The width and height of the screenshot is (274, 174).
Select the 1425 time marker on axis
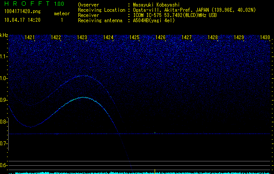point(135,38)
